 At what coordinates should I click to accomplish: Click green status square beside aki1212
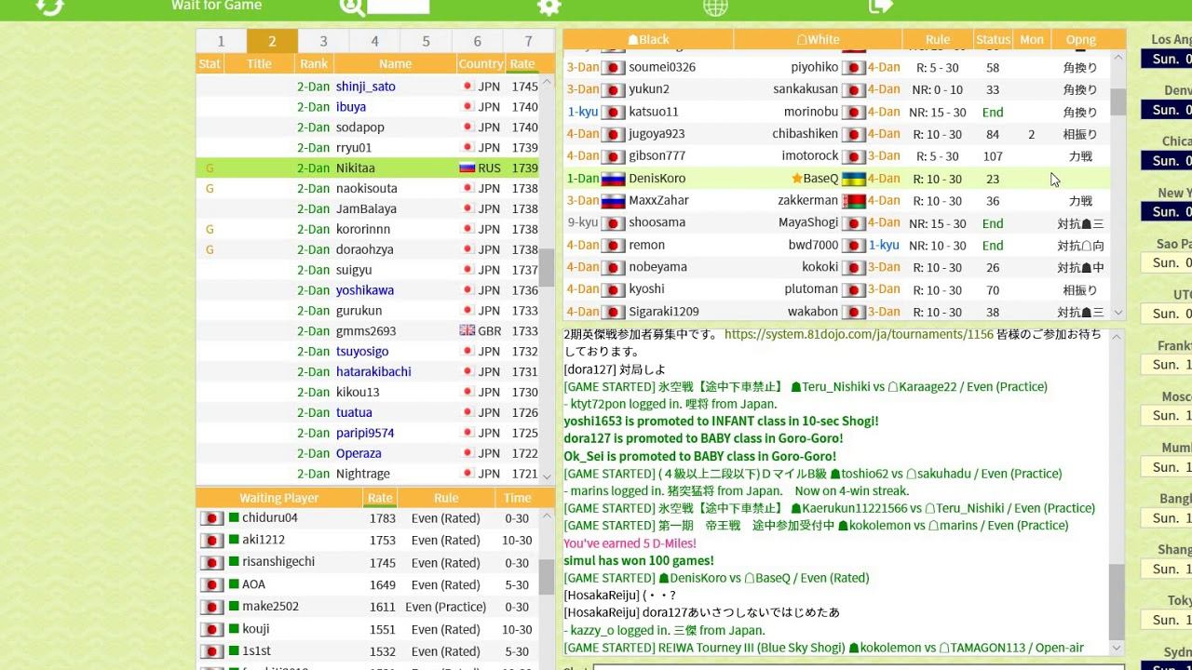(234, 540)
